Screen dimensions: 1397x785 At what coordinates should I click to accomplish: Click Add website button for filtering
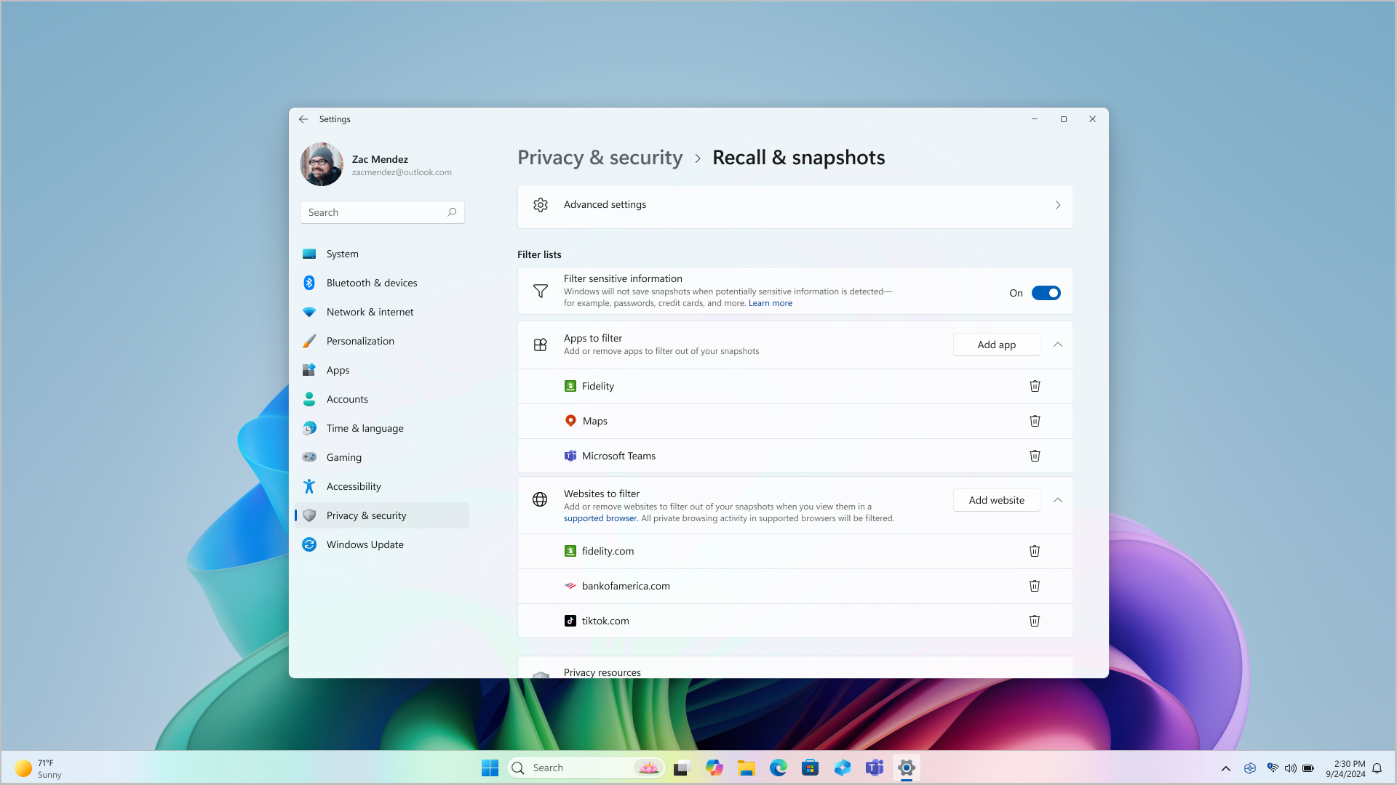pos(996,499)
